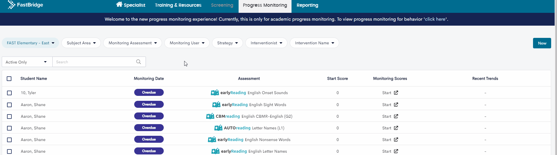This screenshot has width=557, height=155.
Task: Click Overdue badge in English Sight Words row
Action: (149, 104)
